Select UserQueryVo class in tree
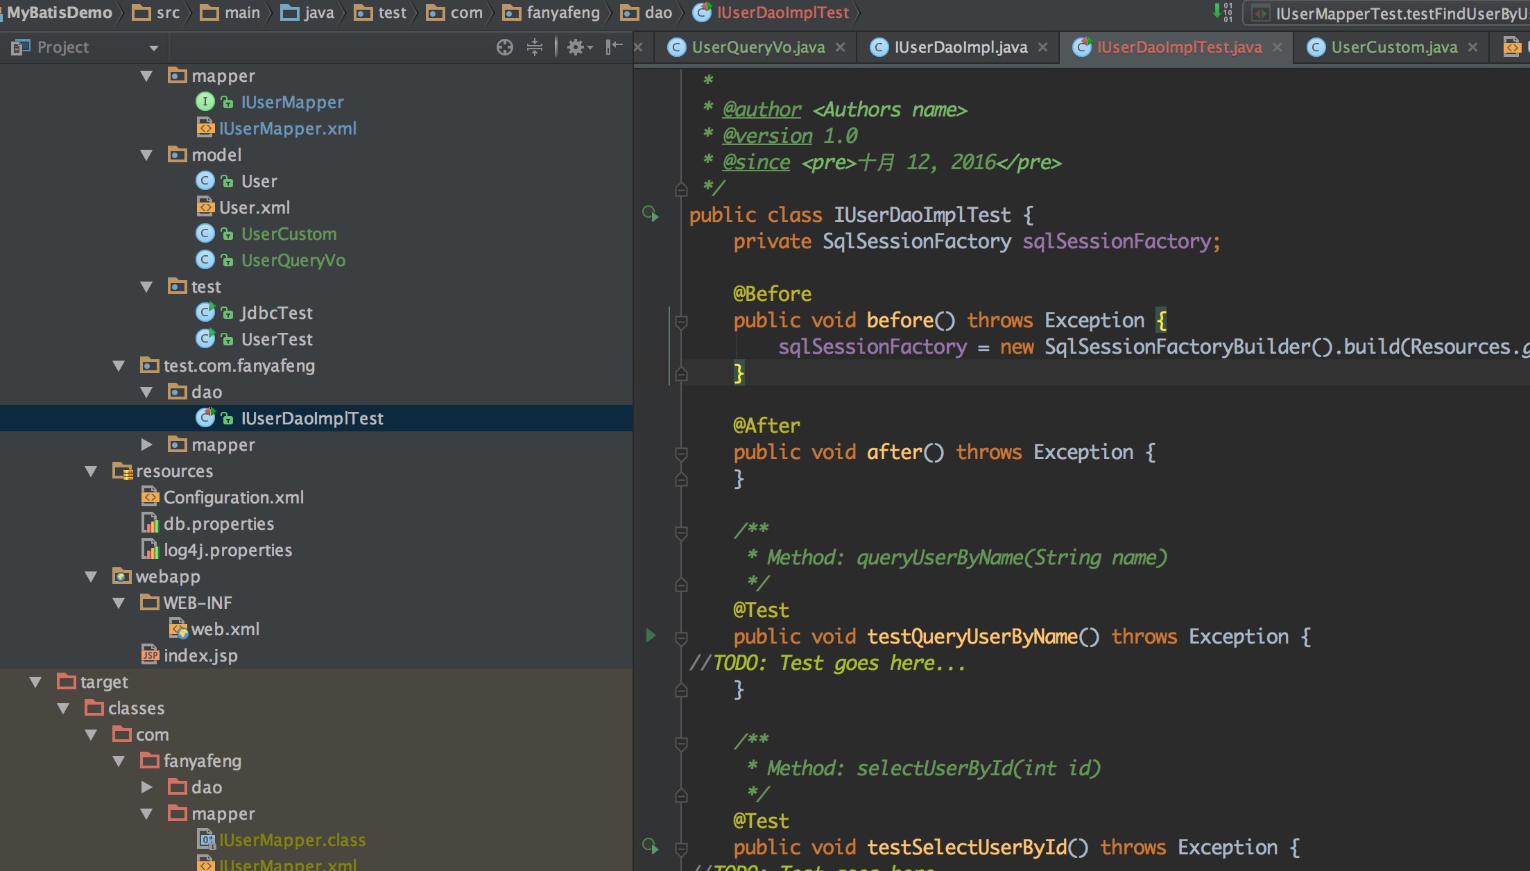Viewport: 1530px width, 871px height. 293,260
